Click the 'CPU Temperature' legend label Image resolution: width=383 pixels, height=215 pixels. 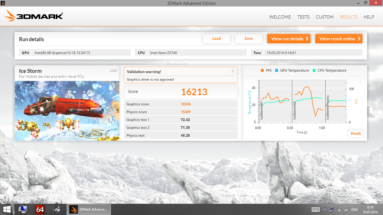332,71
